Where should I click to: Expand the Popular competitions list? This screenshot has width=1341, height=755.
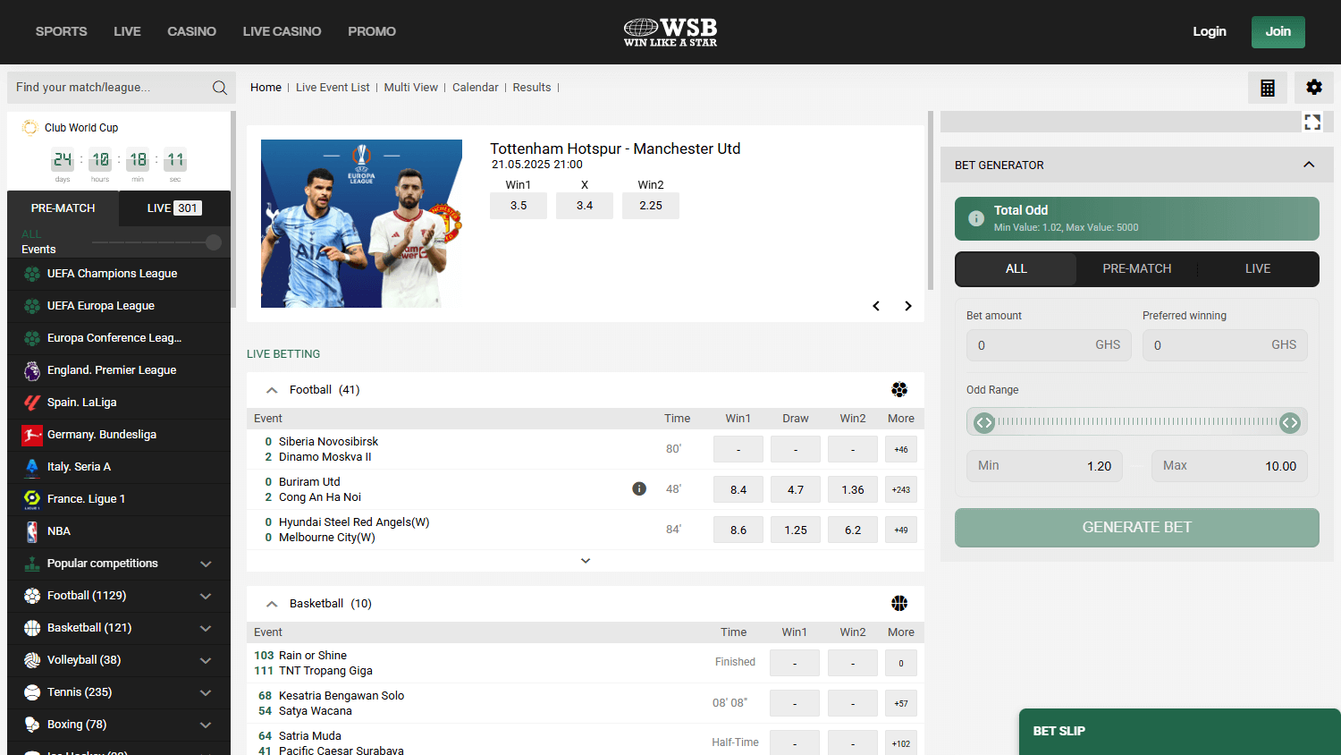coord(119,563)
